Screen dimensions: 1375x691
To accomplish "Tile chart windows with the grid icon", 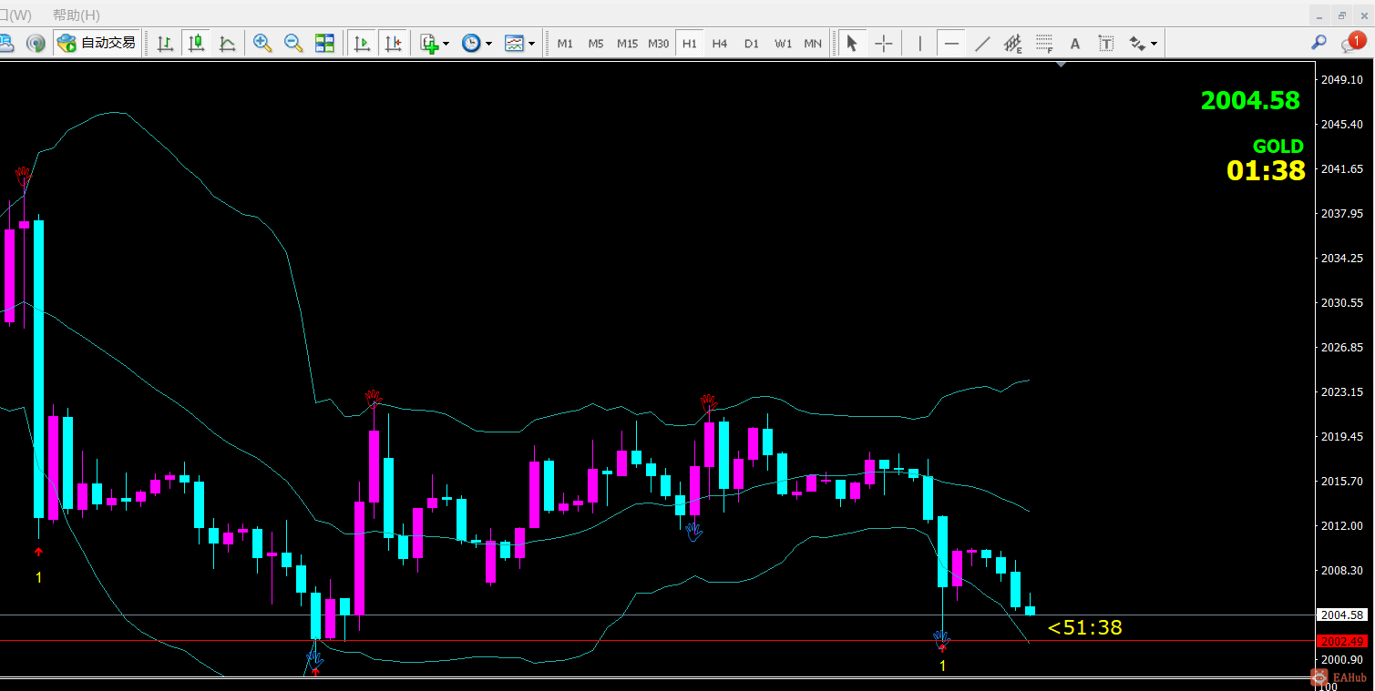I will point(324,43).
